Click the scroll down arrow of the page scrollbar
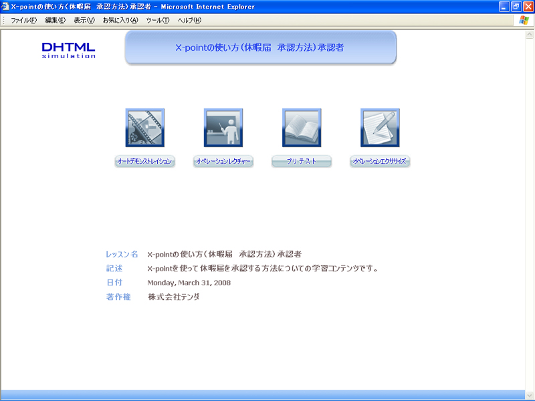The height and width of the screenshot is (401, 535). pyautogui.click(x=530, y=396)
